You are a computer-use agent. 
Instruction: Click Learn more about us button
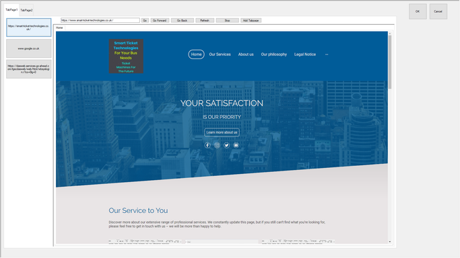tap(222, 132)
